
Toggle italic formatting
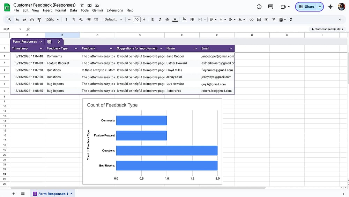[x=160, y=19]
